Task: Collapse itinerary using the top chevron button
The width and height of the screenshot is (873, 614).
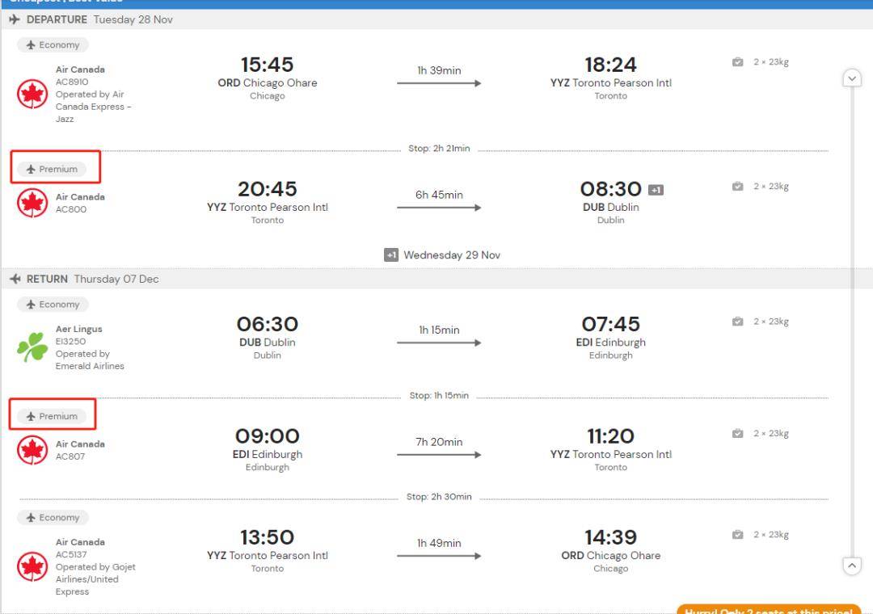Action: (852, 78)
